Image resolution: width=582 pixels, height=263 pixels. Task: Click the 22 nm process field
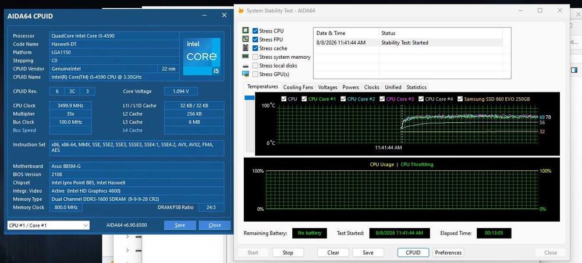(x=168, y=69)
